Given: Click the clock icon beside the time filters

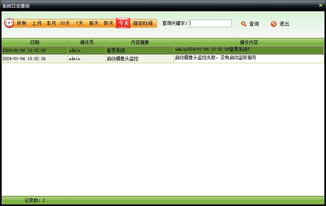Looking at the screenshot, I should click(x=9, y=23).
